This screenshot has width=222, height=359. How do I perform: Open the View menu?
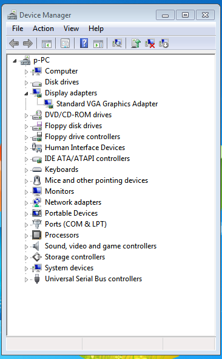(71, 29)
